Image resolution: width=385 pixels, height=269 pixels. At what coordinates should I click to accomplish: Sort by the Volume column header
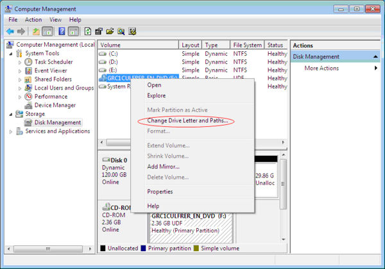pyautogui.click(x=138, y=45)
